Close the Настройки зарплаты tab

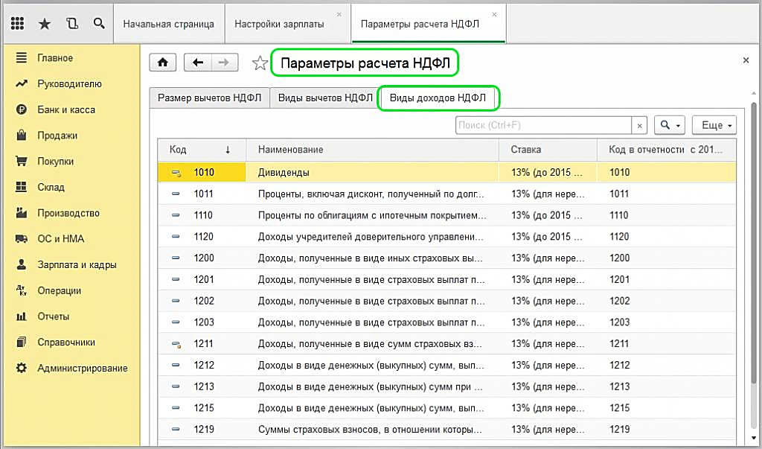tap(339, 15)
